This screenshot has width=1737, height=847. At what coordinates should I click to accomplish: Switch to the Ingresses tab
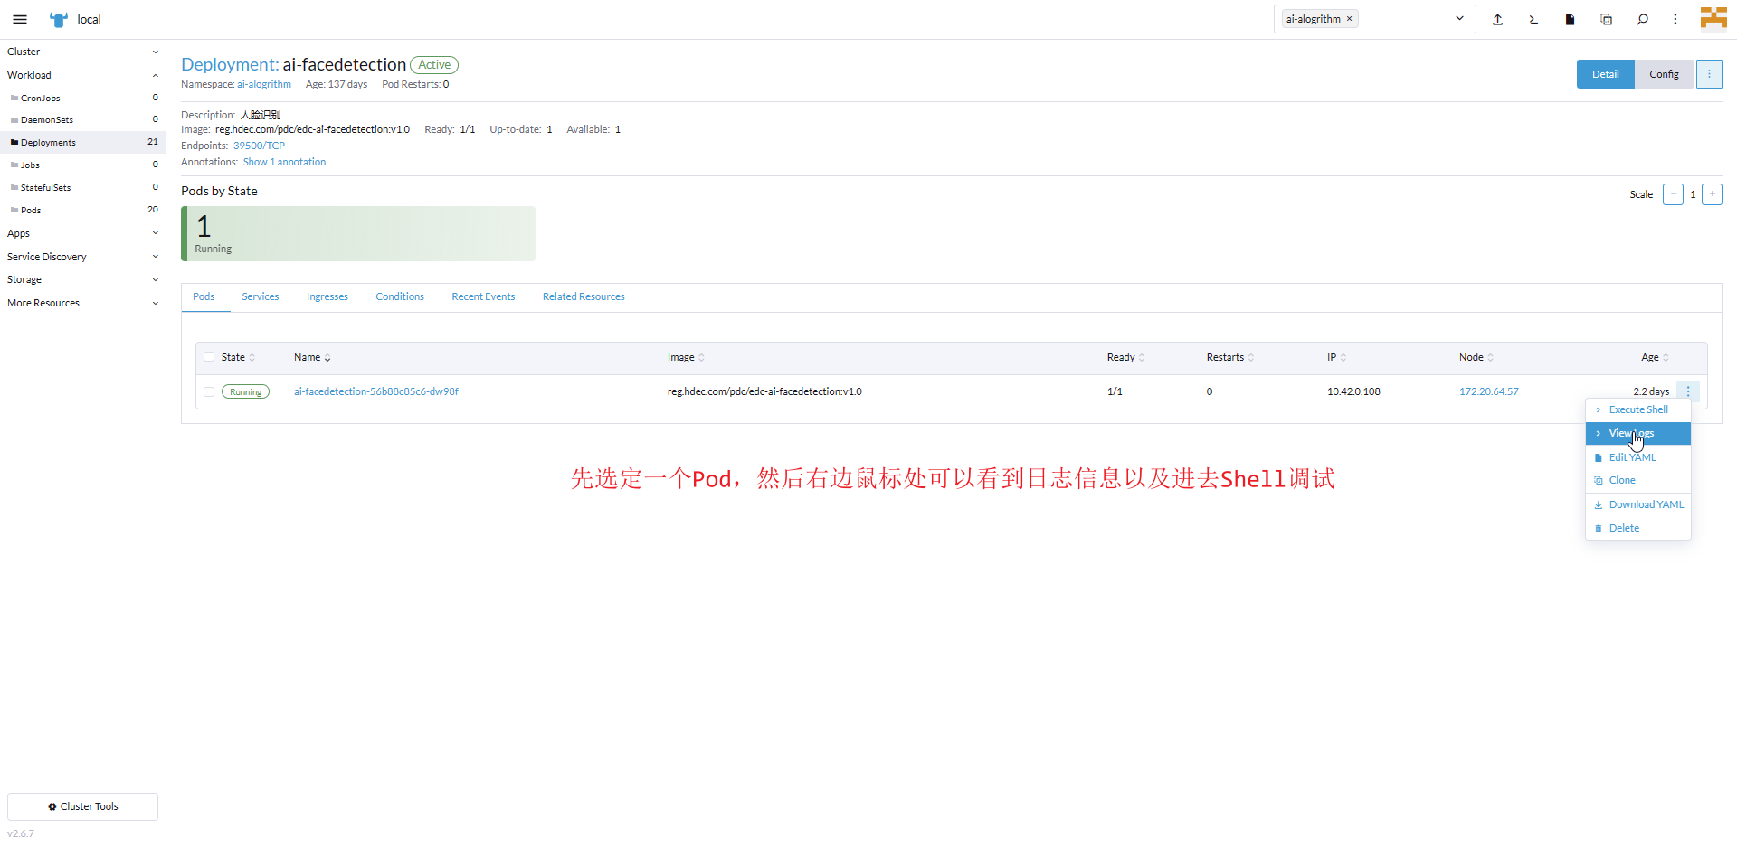coord(327,296)
